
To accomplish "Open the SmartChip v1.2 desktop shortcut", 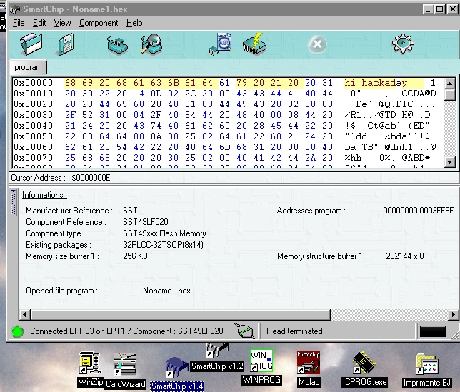I will click(x=217, y=358).
